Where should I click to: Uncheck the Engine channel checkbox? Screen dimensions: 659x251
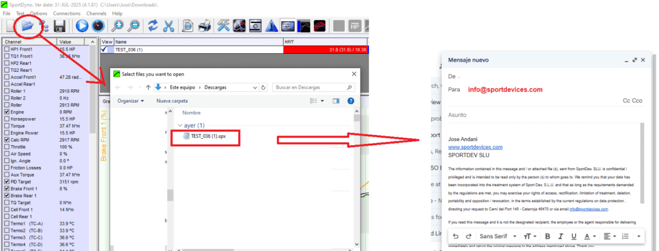(6, 112)
